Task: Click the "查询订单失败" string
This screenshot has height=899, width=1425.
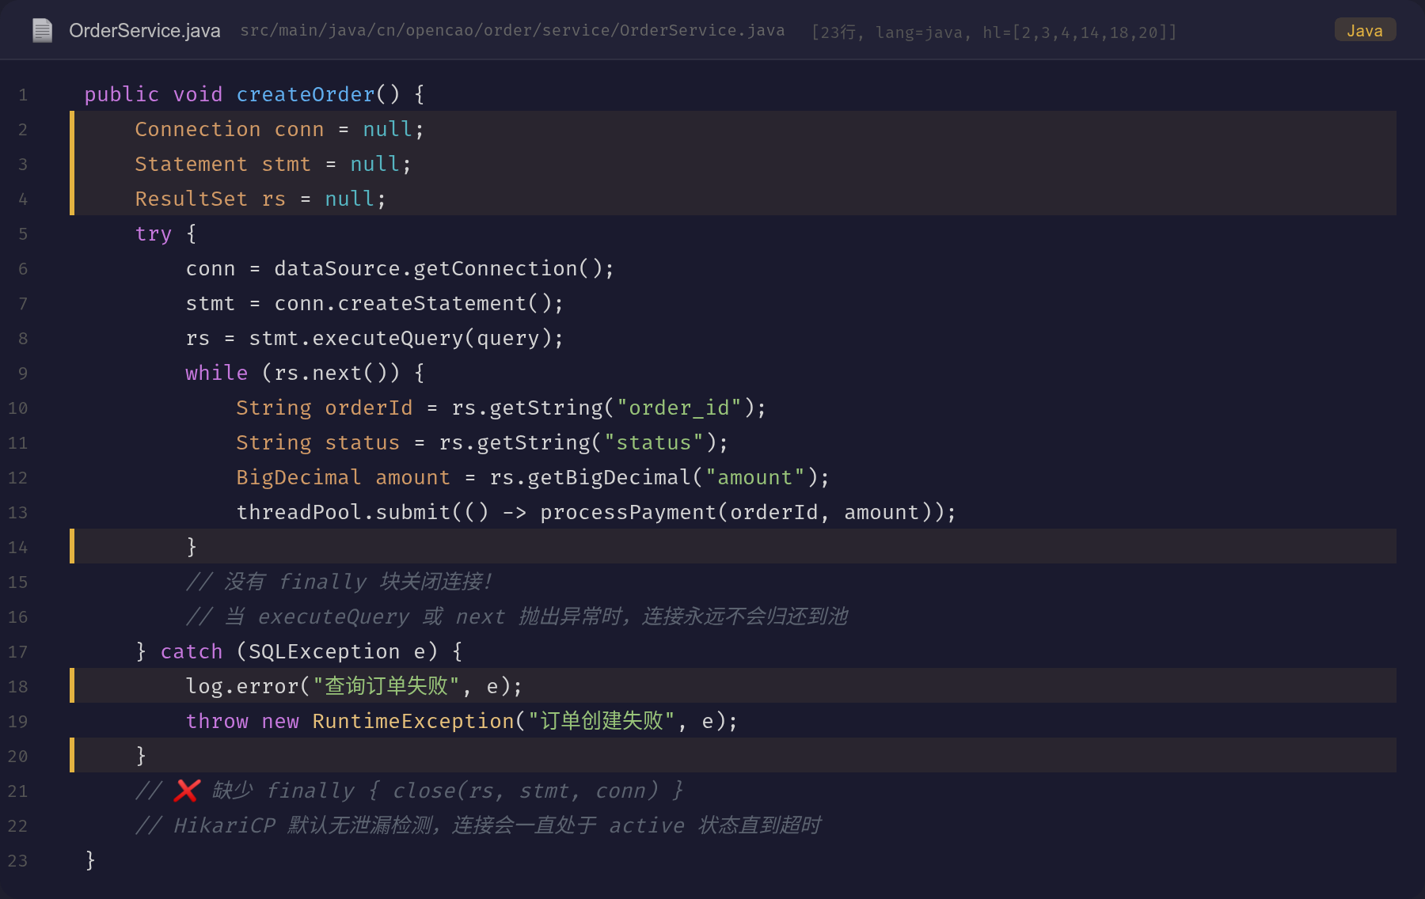Action: pos(386,686)
